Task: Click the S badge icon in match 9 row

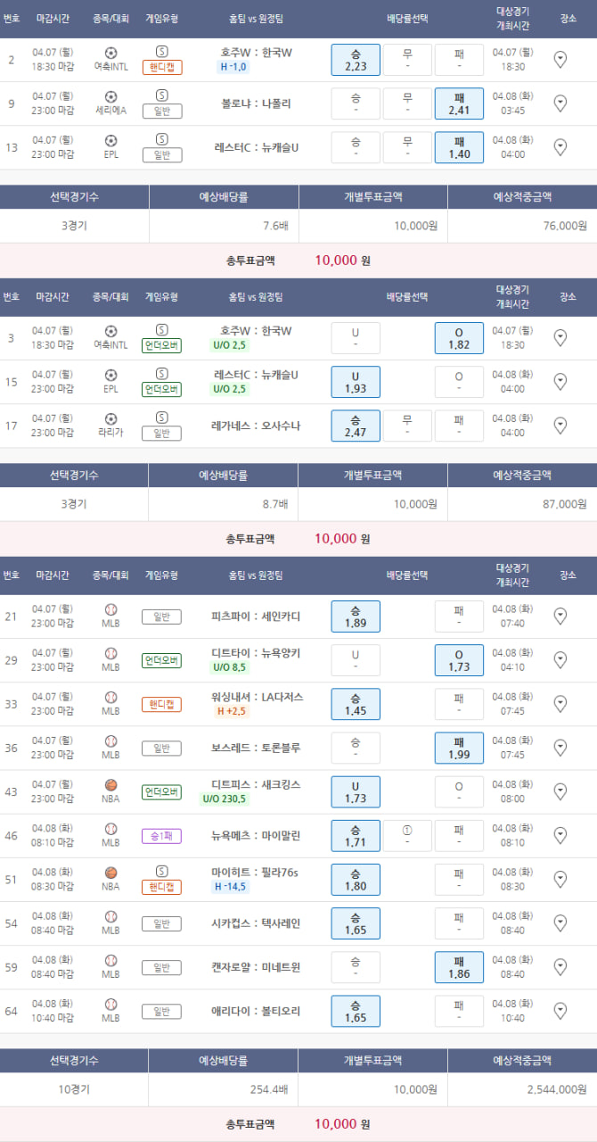Action: click(x=161, y=95)
